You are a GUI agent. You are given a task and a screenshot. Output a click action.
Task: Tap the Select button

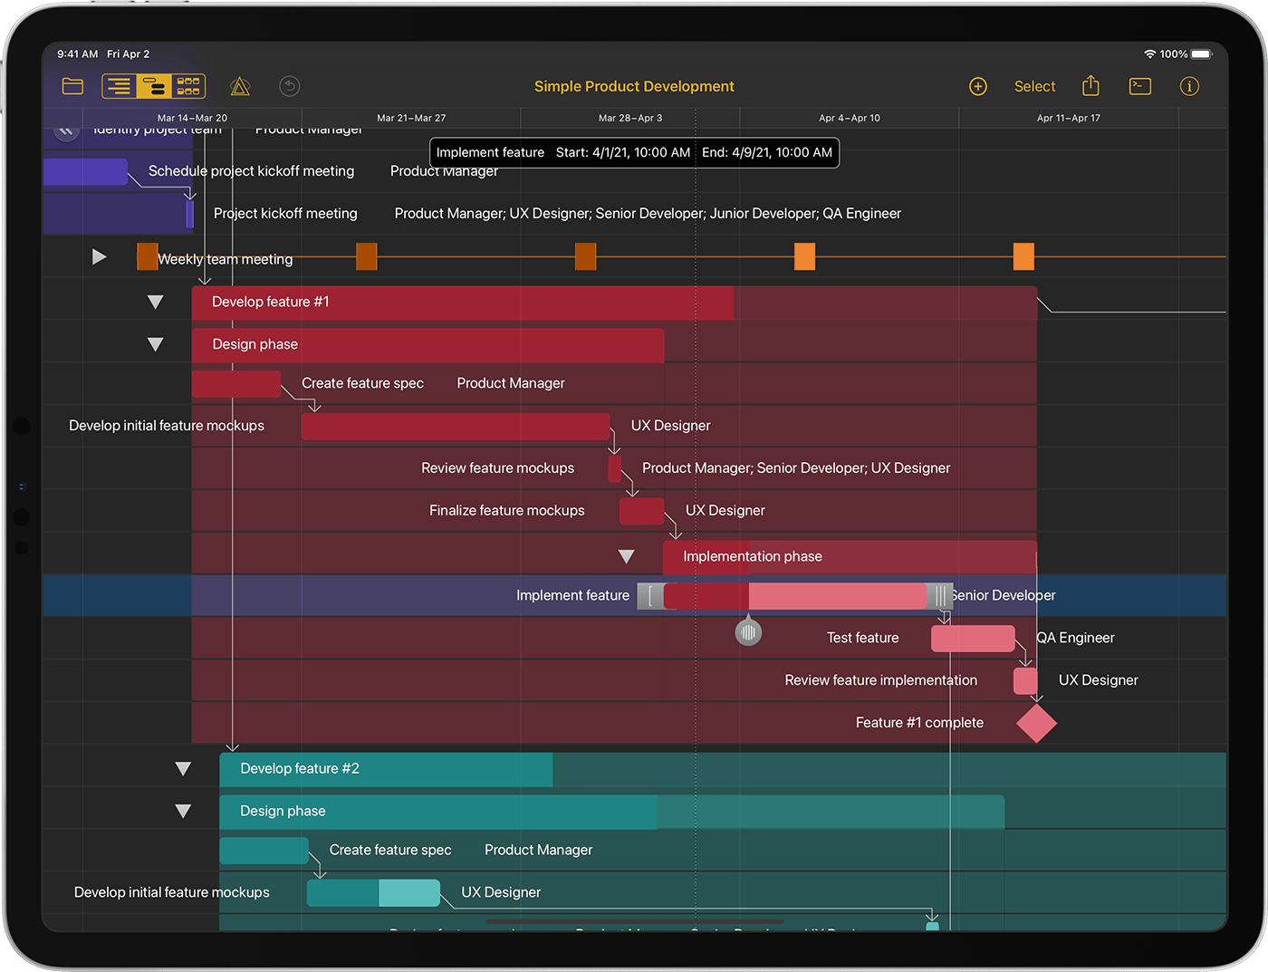(x=1034, y=86)
